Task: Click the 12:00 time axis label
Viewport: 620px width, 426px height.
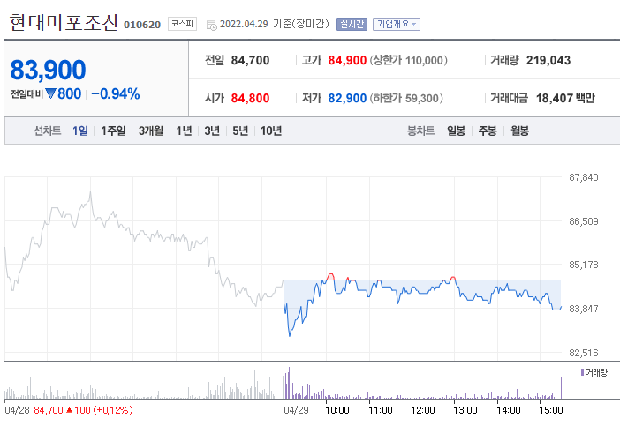Action: [423, 411]
